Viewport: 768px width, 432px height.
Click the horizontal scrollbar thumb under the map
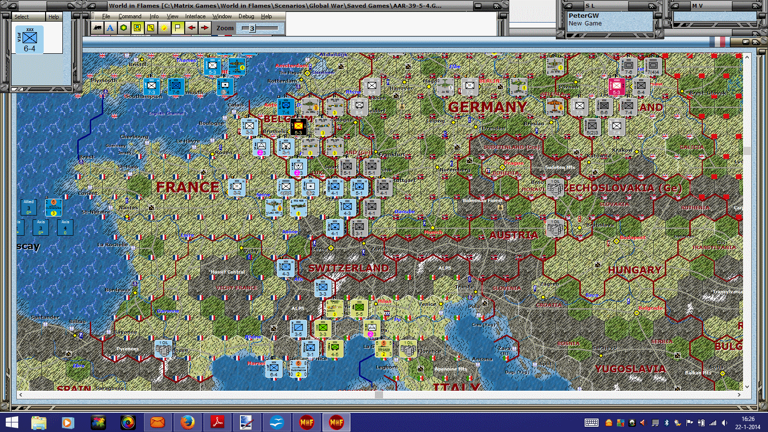pos(379,395)
